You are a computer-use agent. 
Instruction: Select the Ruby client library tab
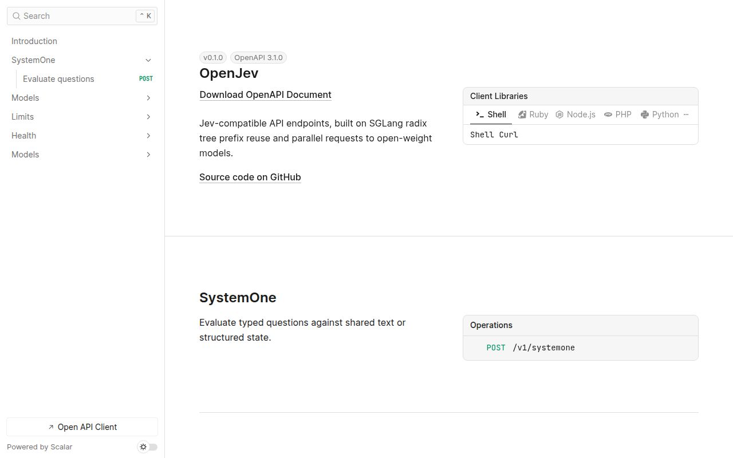(x=533, y=114)
